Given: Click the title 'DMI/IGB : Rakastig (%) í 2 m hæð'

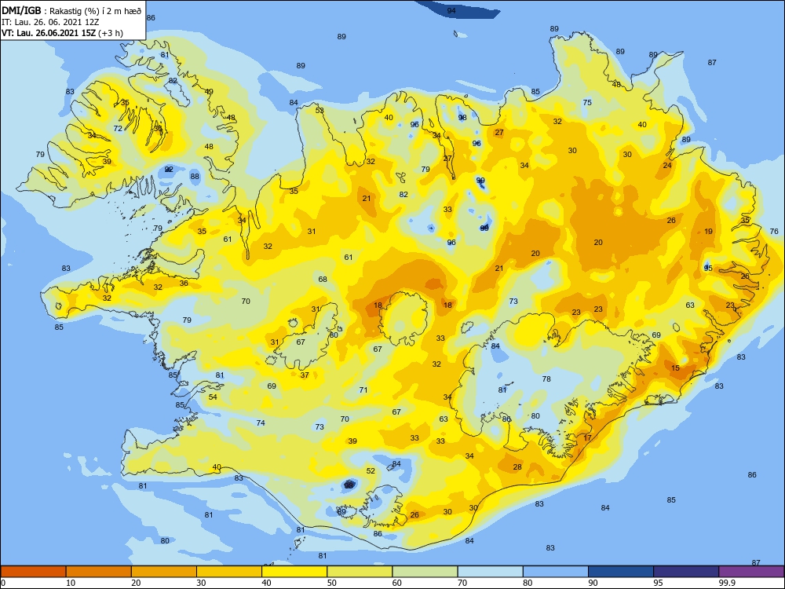Looking at the screenshot, I should [71, 10].
